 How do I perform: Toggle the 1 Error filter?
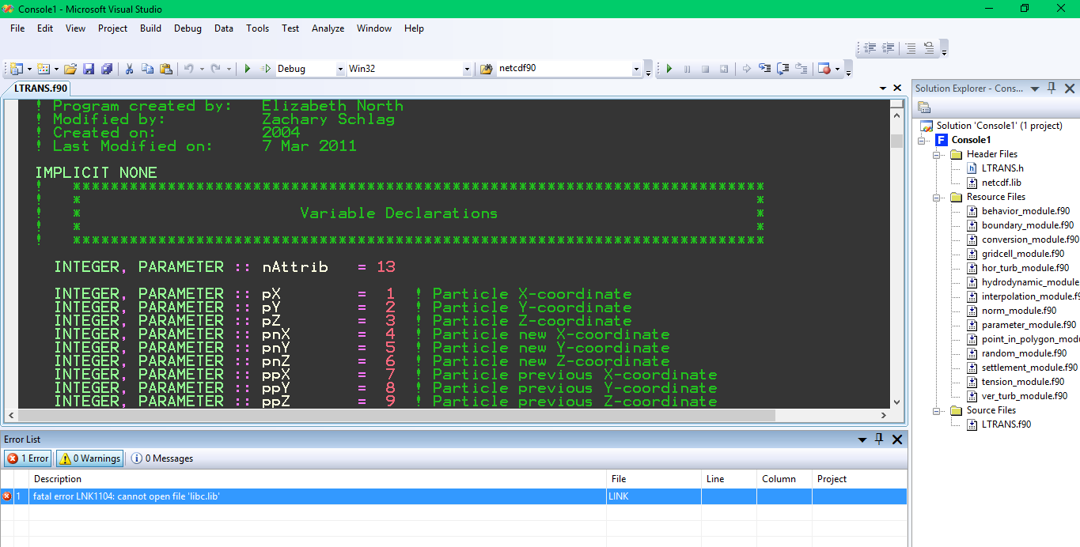(28, 458)
